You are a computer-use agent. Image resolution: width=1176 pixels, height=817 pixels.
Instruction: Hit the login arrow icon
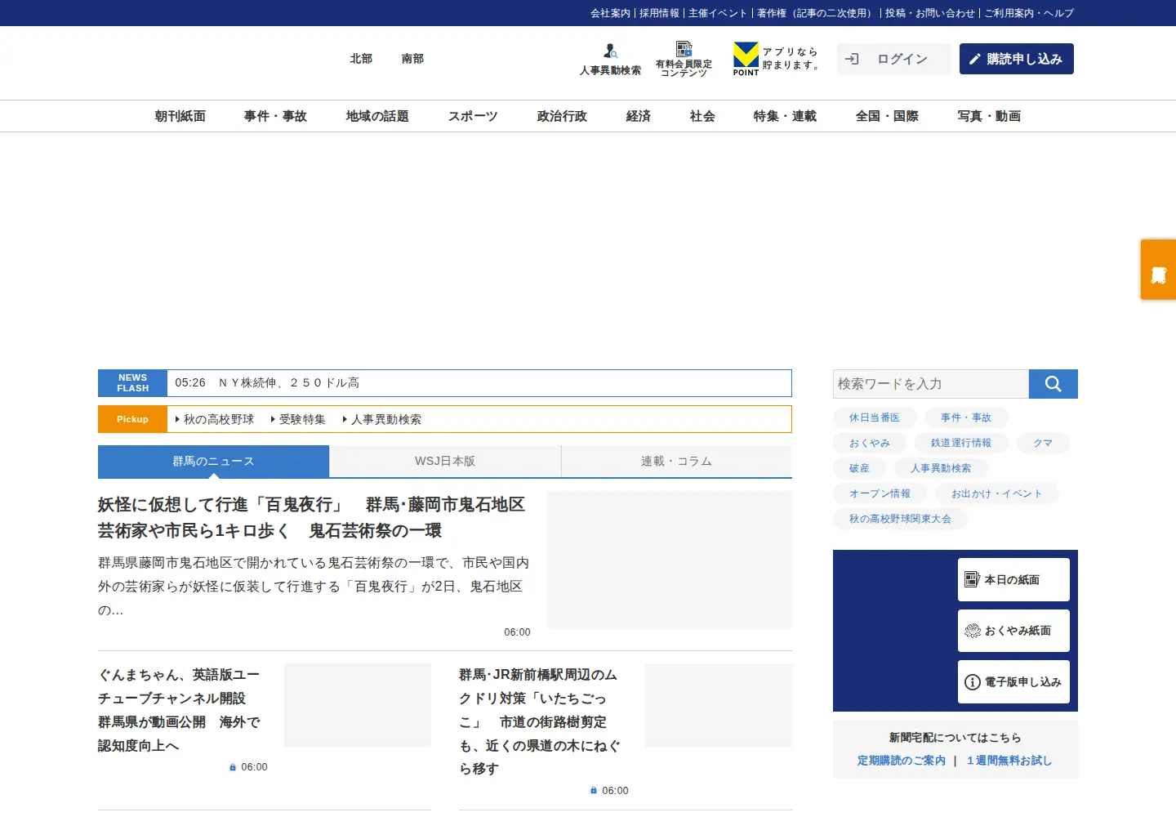(852, 59)
